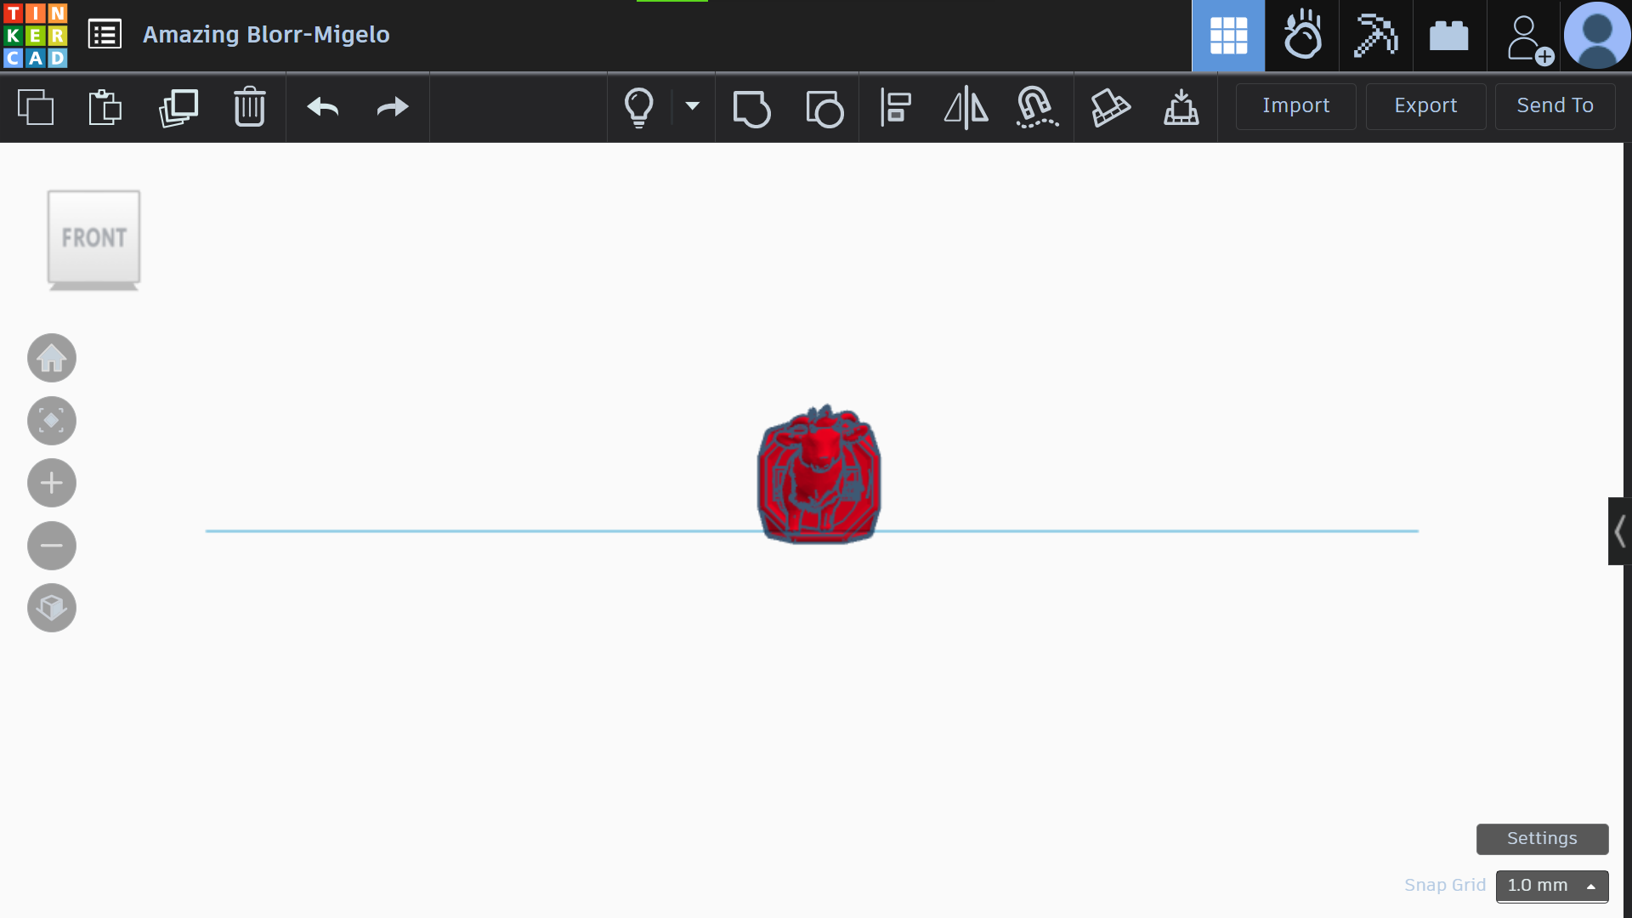
Task: Activate the Mirror tool
Action: (966, 108)
